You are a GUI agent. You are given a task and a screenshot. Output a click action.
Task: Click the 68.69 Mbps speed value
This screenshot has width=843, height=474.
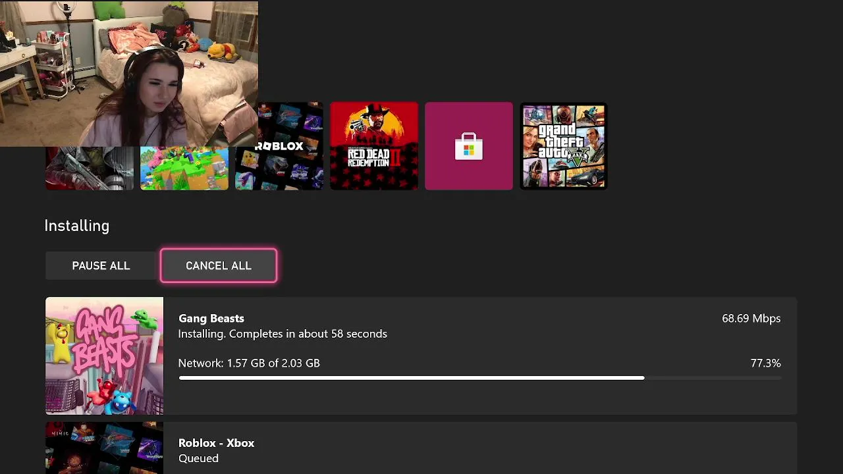click(751, 319)
